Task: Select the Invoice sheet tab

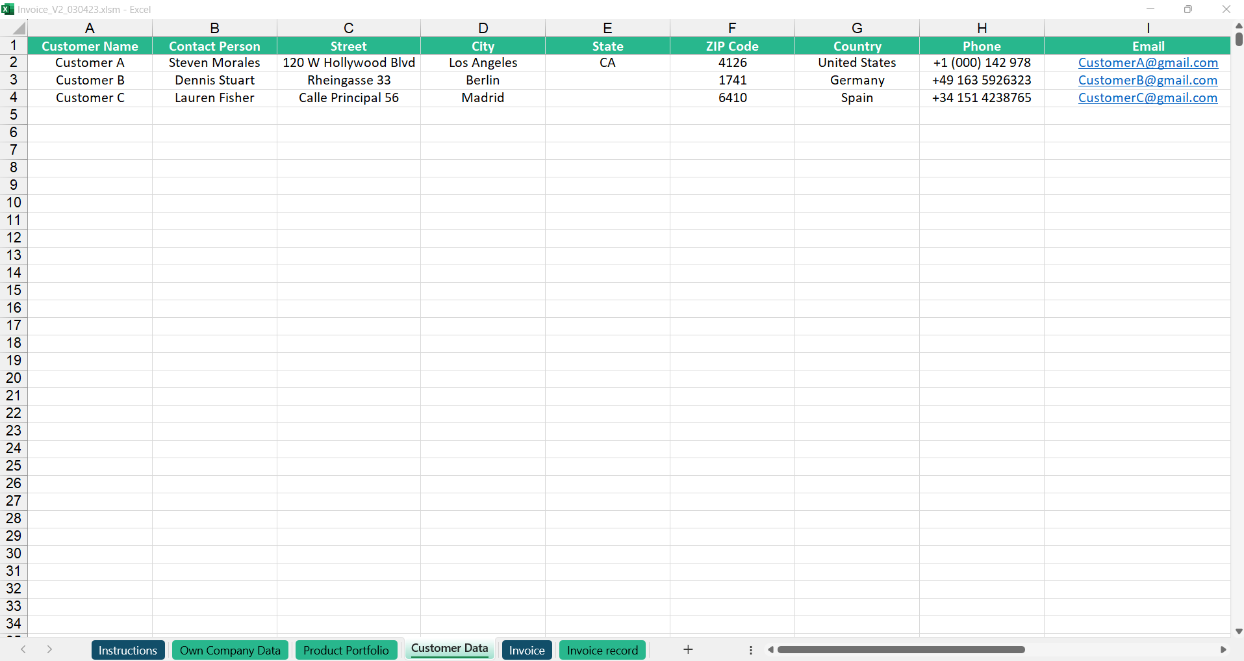Action: click(526, 650)
